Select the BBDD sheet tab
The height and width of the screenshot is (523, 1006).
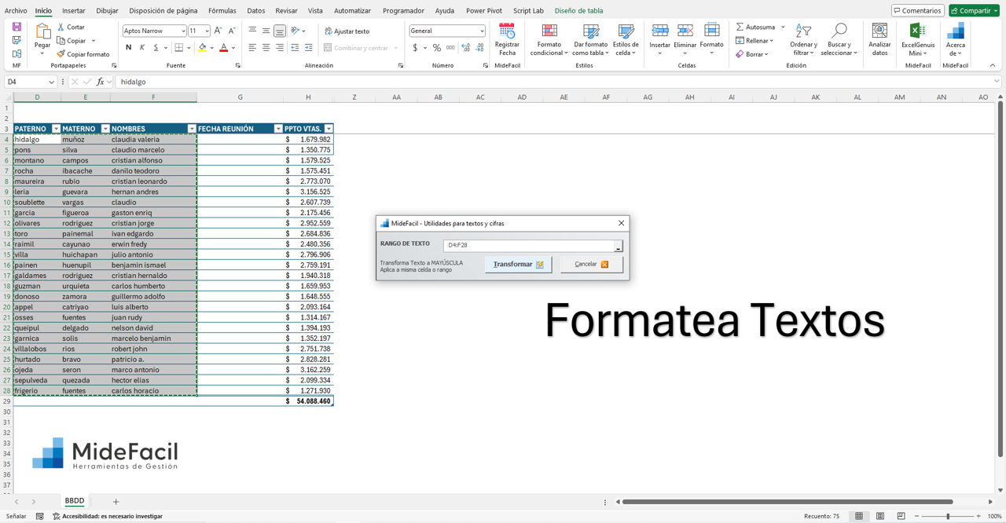point(75,501)
